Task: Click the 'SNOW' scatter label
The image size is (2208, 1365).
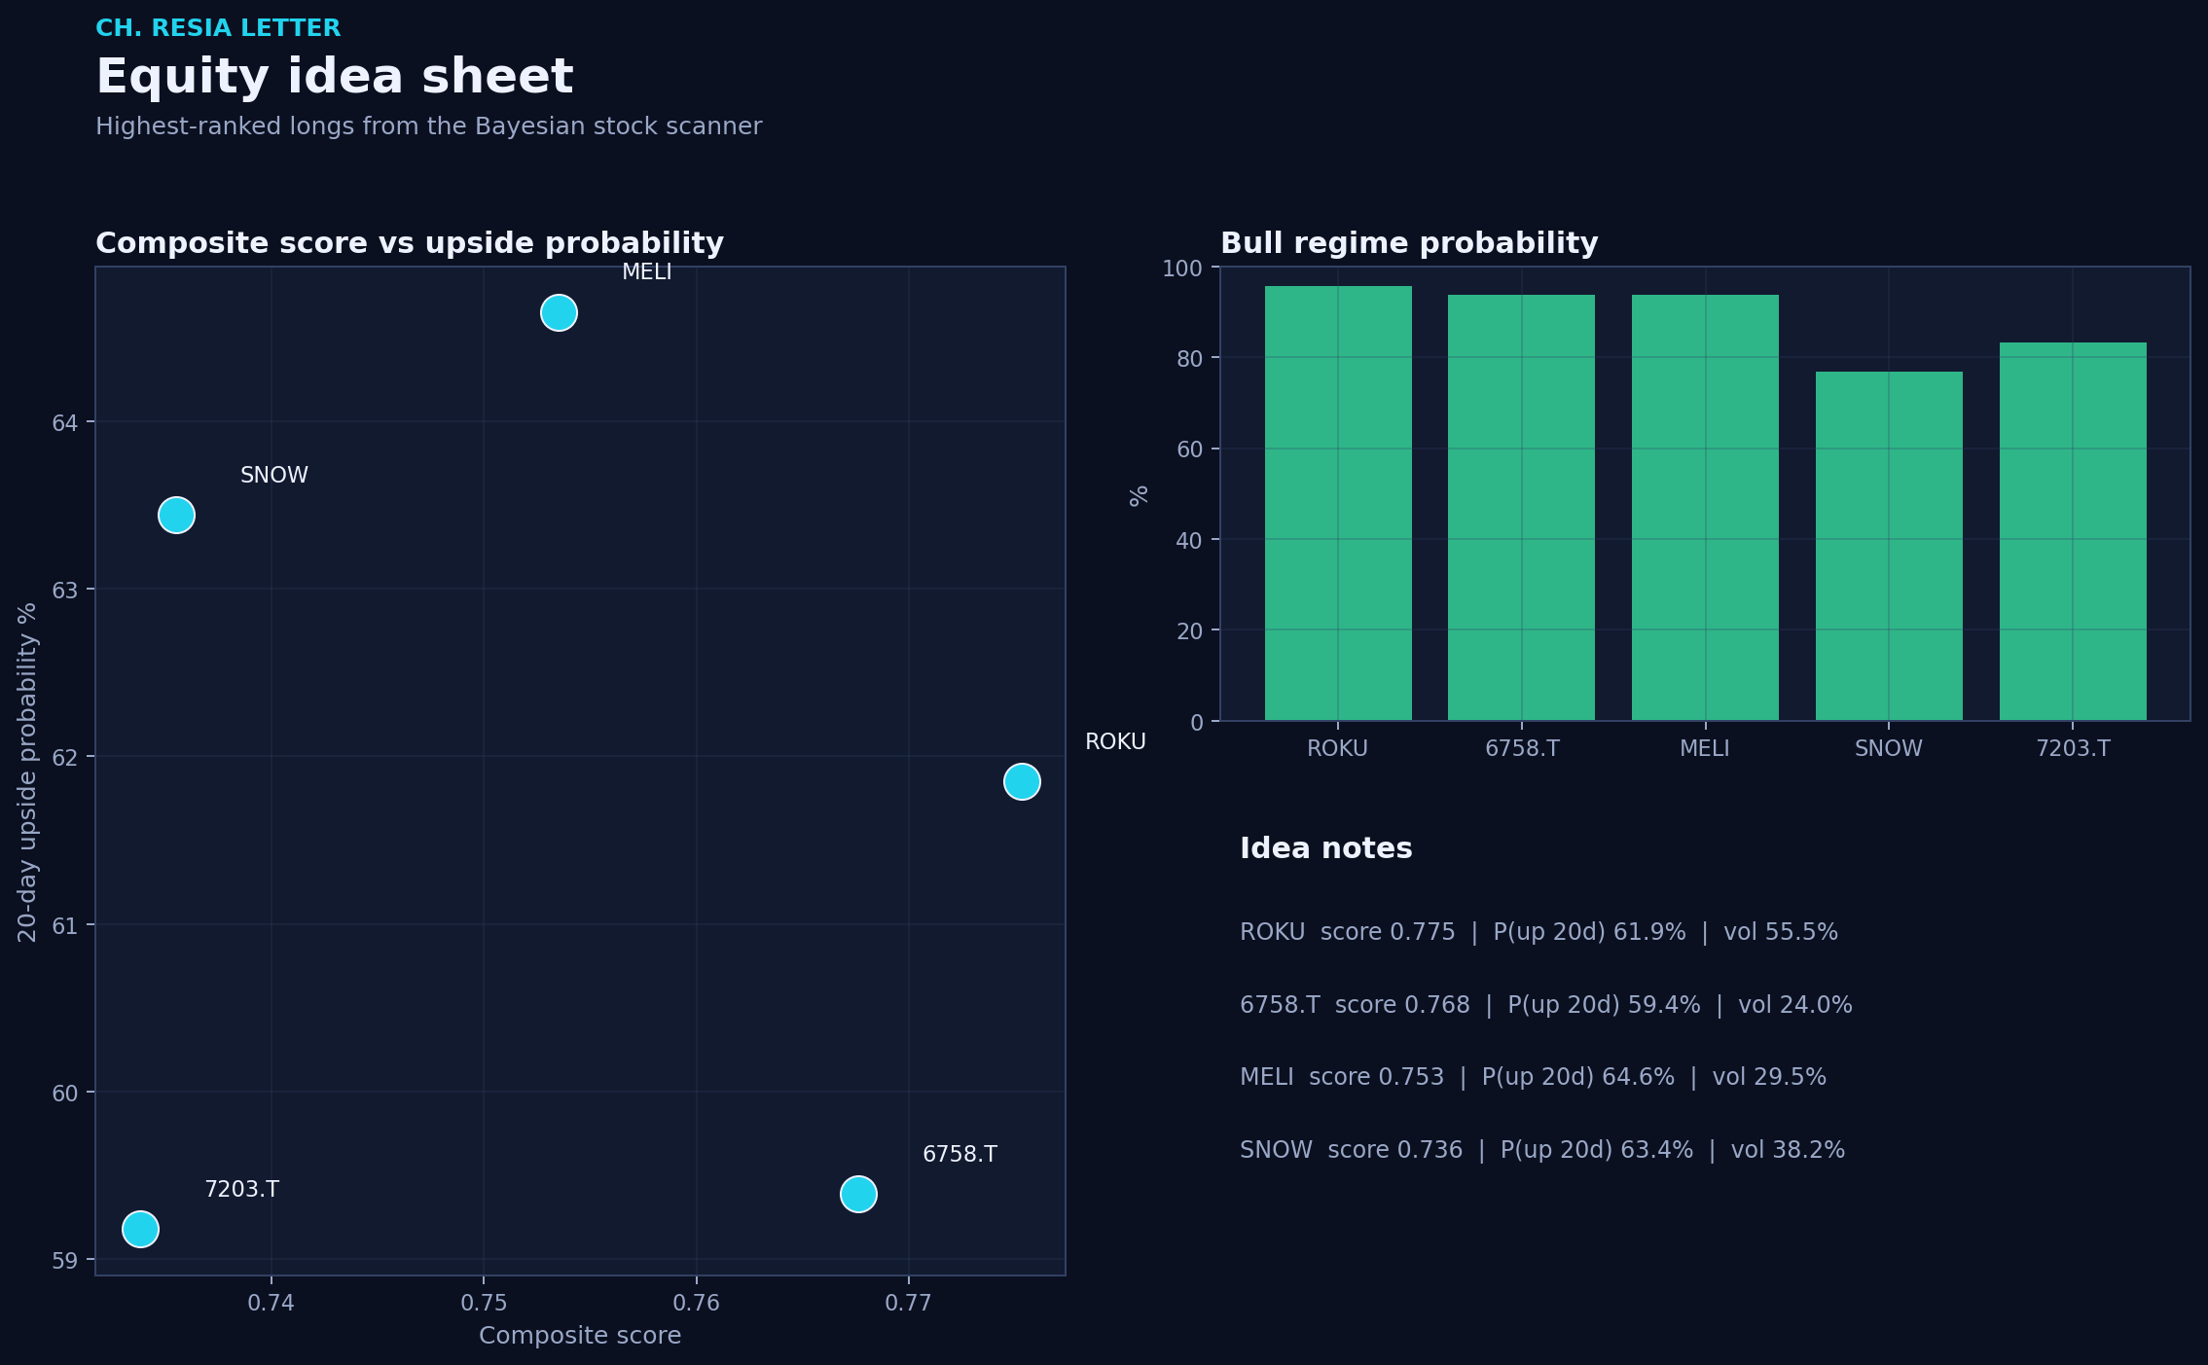Action: (274, 475)
